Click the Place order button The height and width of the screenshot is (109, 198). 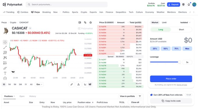[x=171, y=79]
